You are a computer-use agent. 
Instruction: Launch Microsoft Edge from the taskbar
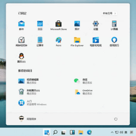point(89,132)
